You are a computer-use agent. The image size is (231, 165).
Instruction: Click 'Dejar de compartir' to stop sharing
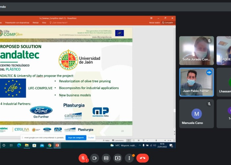click(76, 138)
